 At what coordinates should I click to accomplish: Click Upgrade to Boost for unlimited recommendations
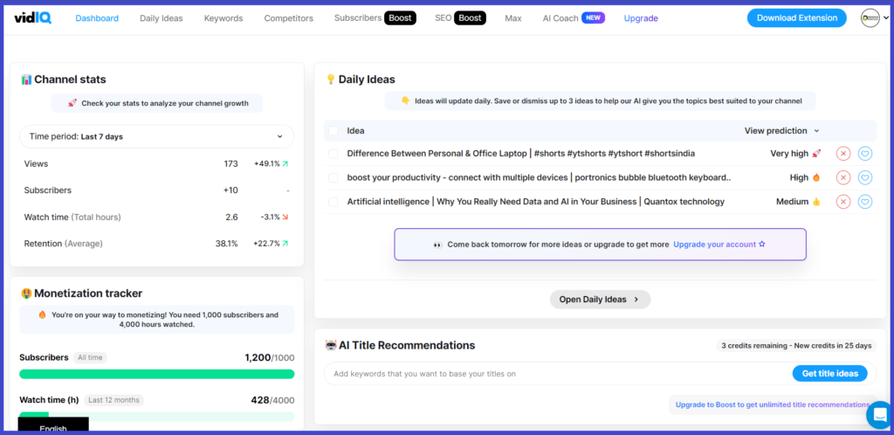tap(773, 404)
